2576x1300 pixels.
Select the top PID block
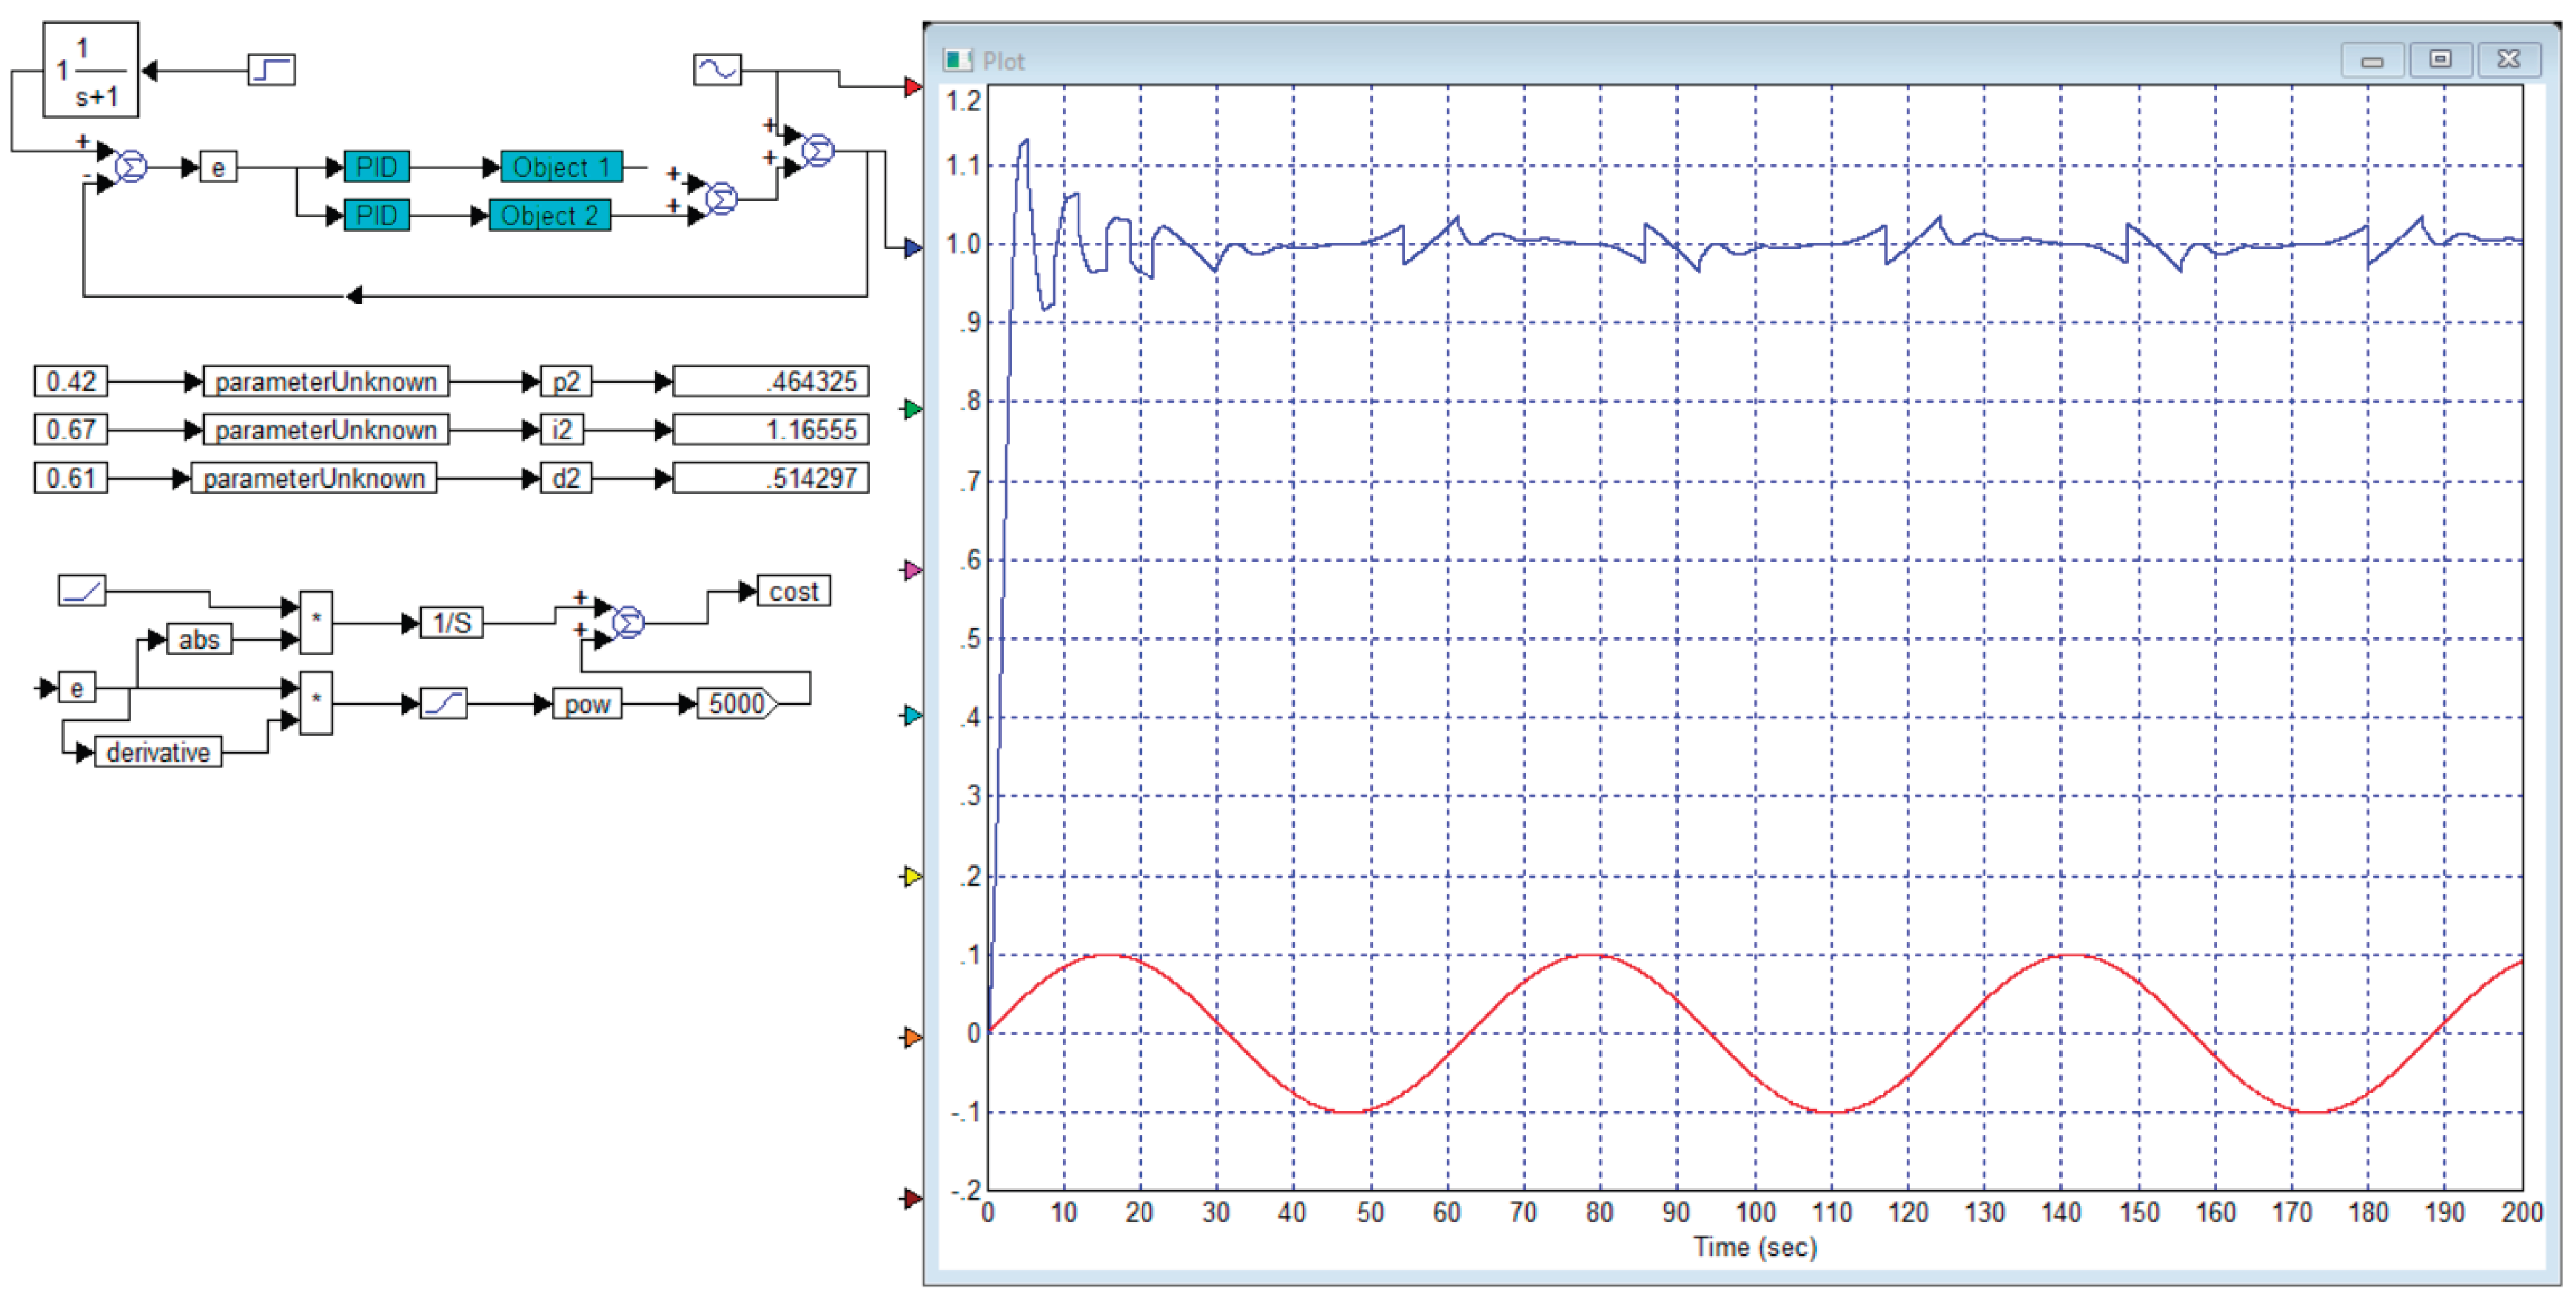(377, 167)
